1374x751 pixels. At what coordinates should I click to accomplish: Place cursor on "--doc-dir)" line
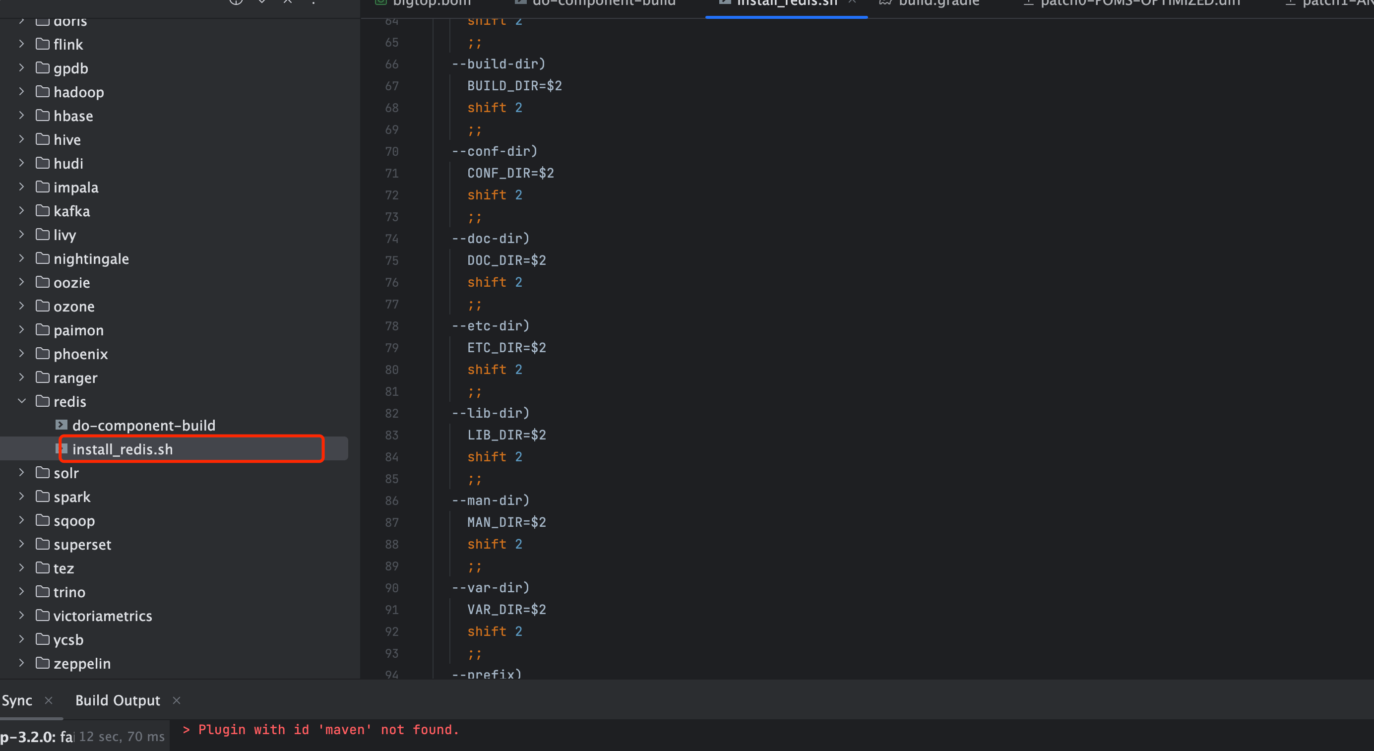click(491, 239)
